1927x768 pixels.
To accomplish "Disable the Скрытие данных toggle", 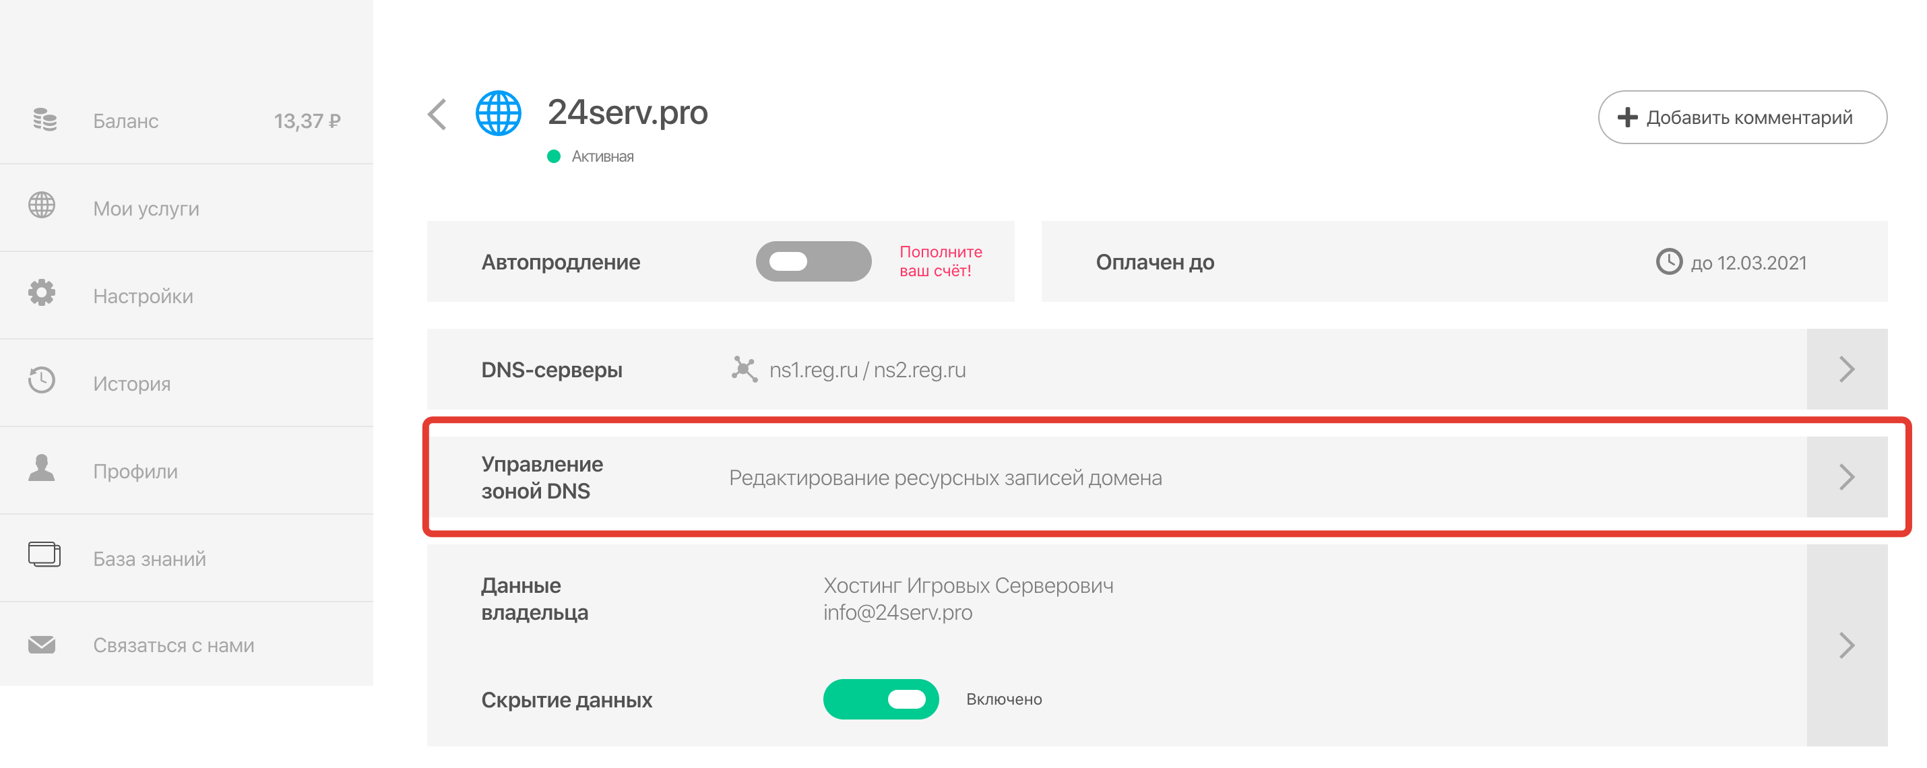I will click(881, 700).
